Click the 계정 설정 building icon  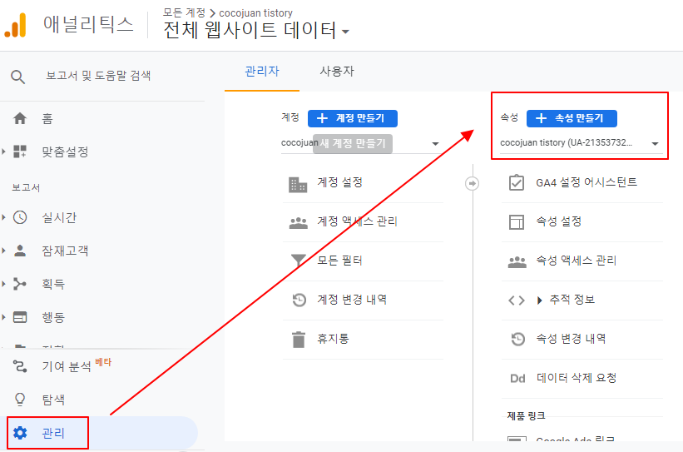pos(298,184)
